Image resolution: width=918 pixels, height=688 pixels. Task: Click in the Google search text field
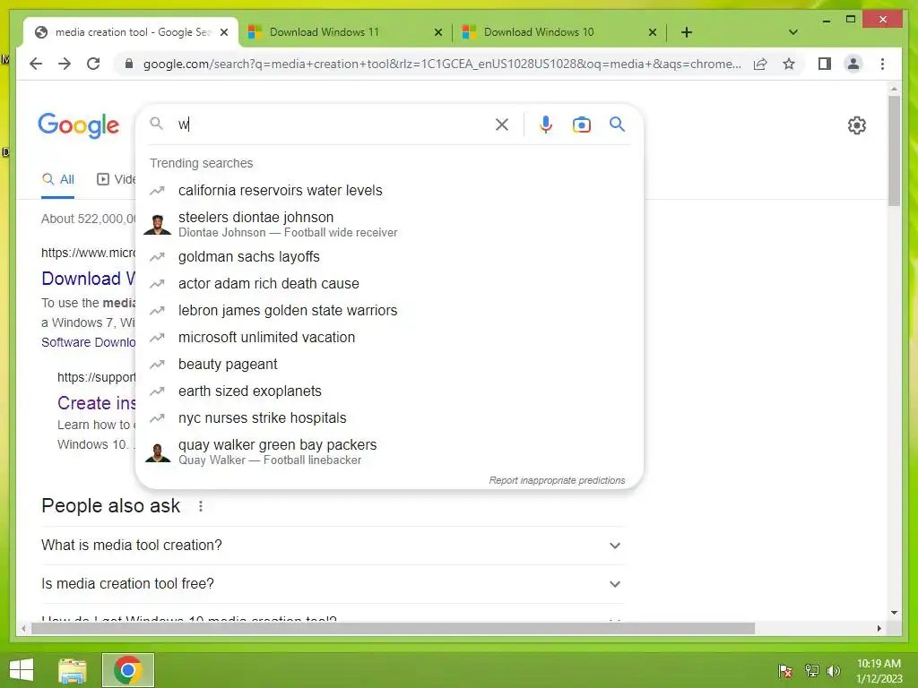(333, 125)
